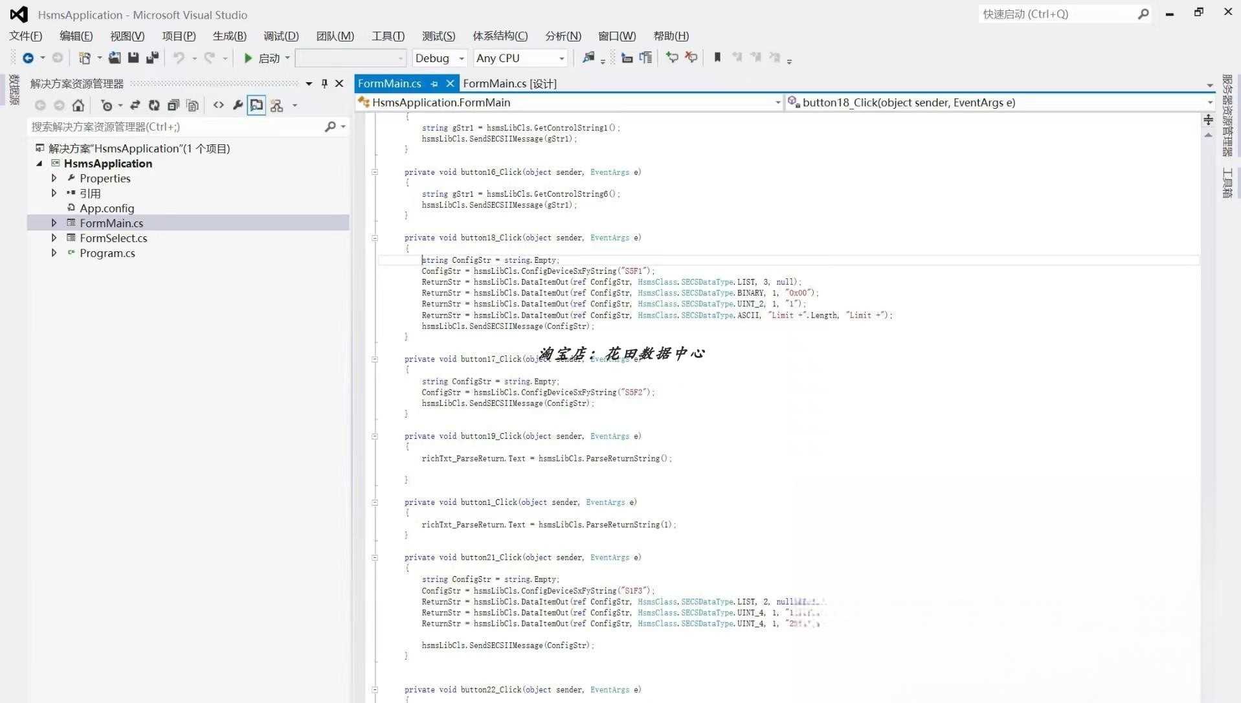Open the 工具(T) tools menu
Viewport: 1241px width, 703px height.
388,36
